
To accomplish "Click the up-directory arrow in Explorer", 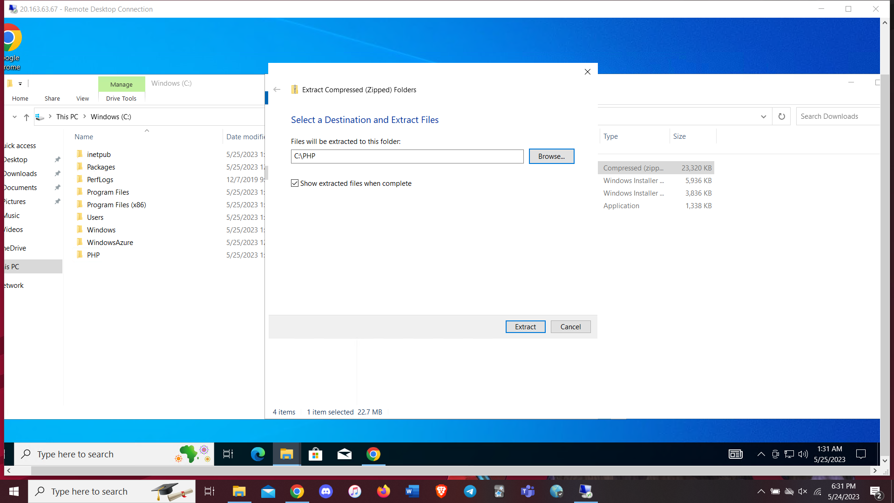I will click(x=27, y=117).
